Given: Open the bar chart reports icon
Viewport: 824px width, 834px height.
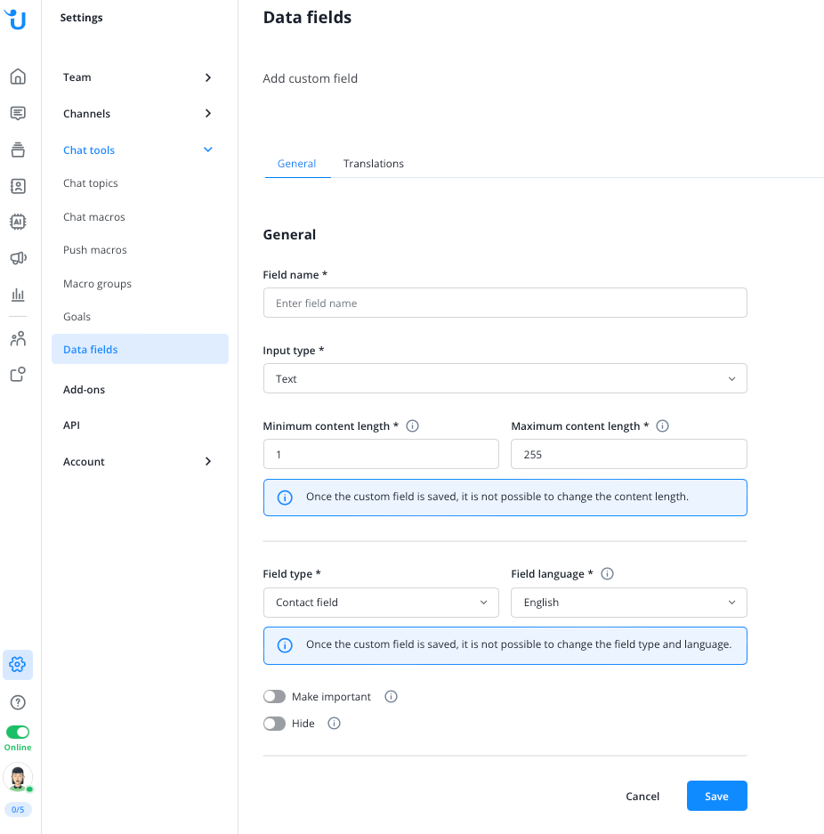Looking at the screenshot, I should pyautogui.click(x=18, y=295).
